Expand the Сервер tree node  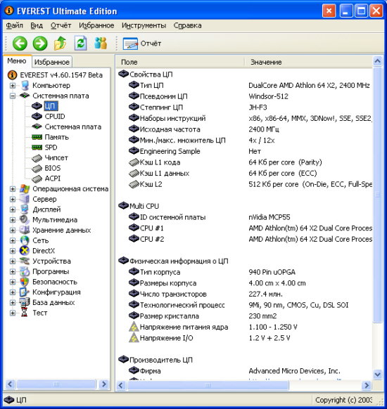(12, 200)
